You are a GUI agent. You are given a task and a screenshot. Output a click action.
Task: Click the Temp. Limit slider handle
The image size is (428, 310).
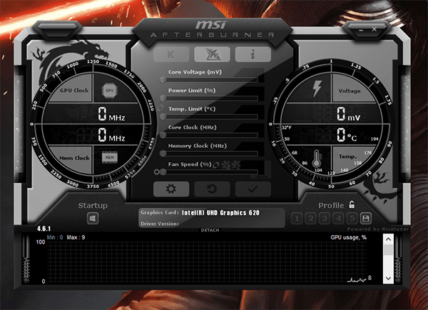coord(163,116)
